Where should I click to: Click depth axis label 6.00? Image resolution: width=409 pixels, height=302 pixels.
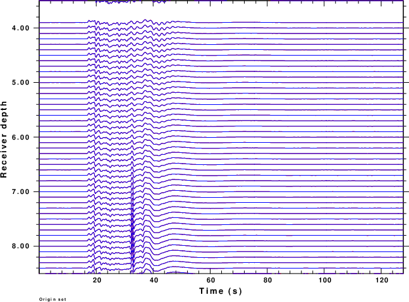tap(21, 137)
